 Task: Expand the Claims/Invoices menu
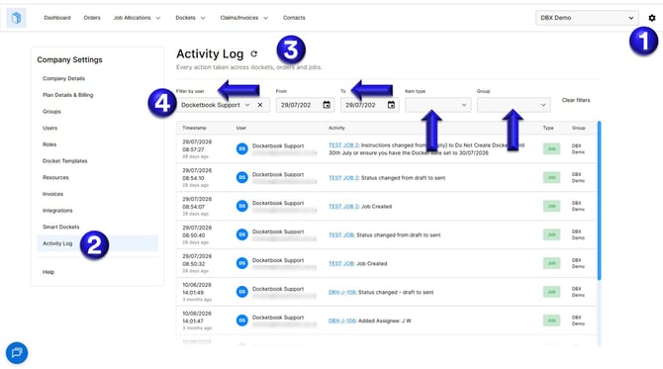point(244,18)
